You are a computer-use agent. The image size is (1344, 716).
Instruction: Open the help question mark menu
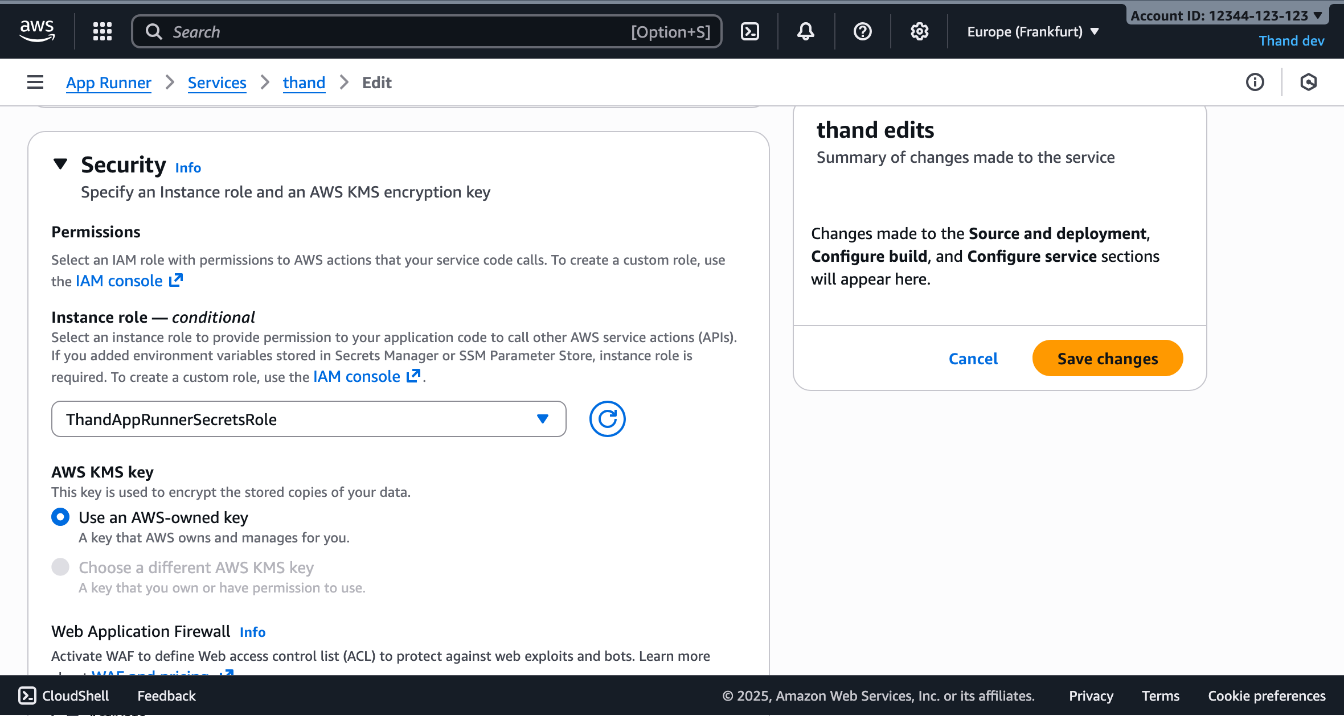862,31
